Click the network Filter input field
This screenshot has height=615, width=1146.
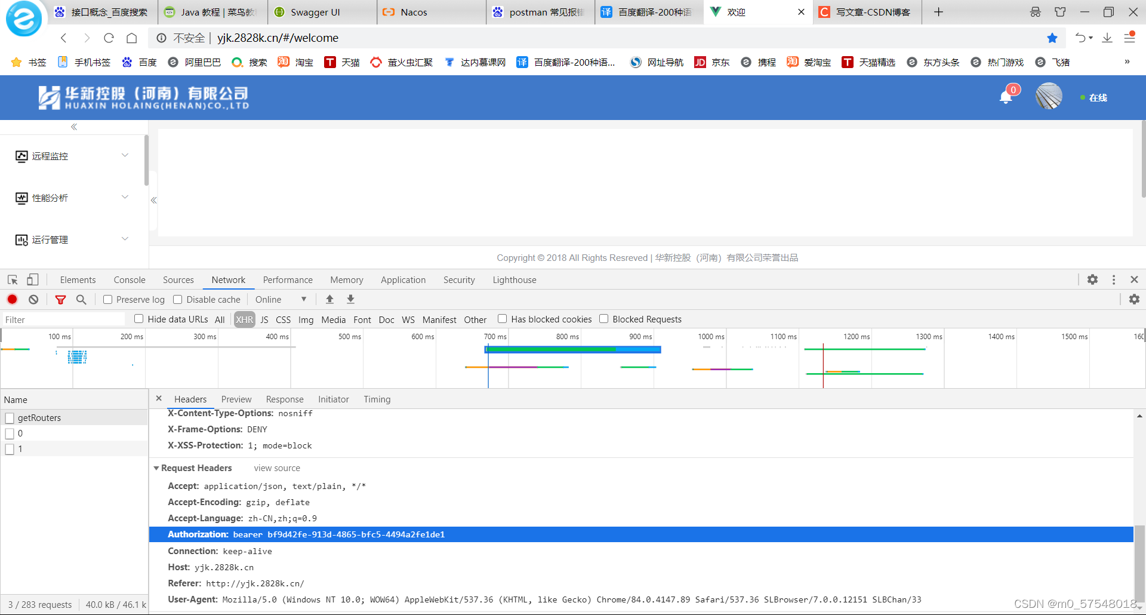pyautogui.click(x=63, y=319)
